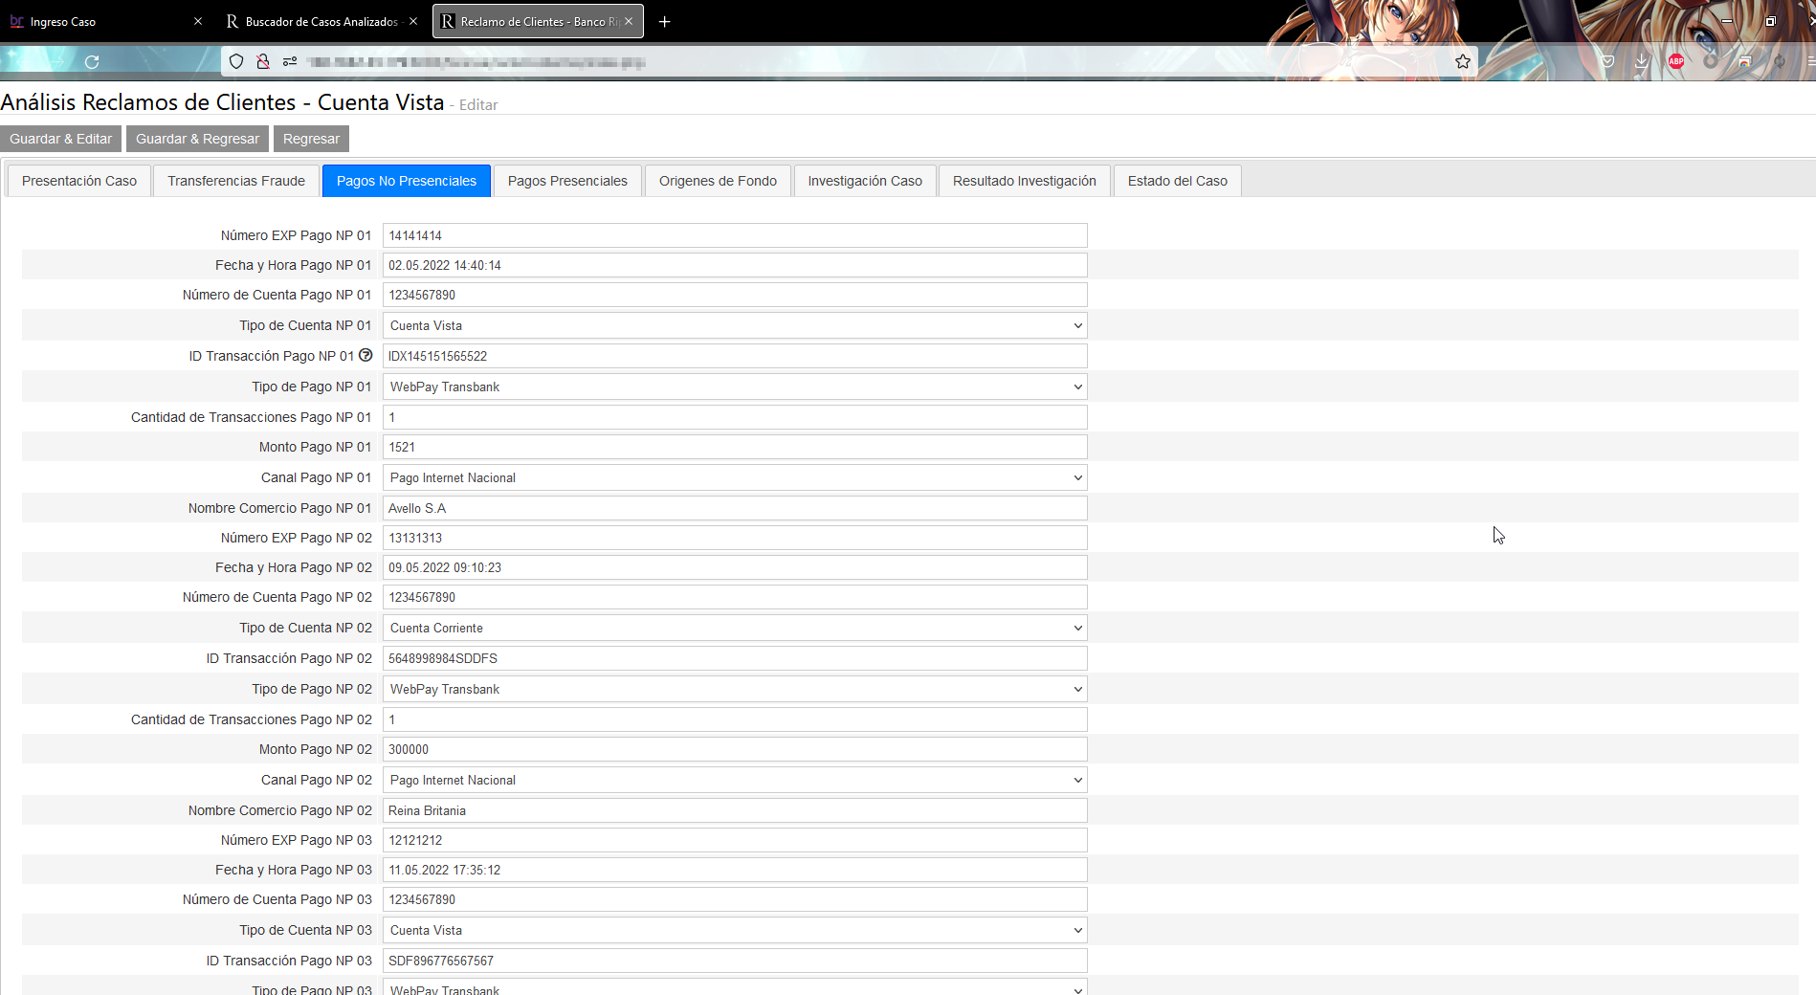Click help icon beside ID Transacción Pago NP 01

pos(365,355)
